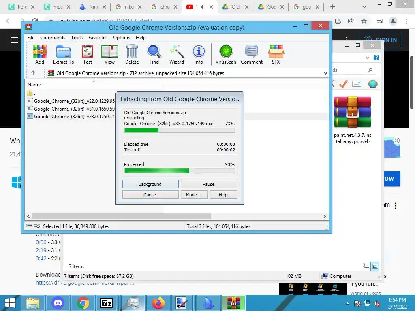The width and height of the screenshot is (415, 311).
Task: Select Google_Chrome_(32bit)_v33.0.1750.14 file
Action: [71, 116]
